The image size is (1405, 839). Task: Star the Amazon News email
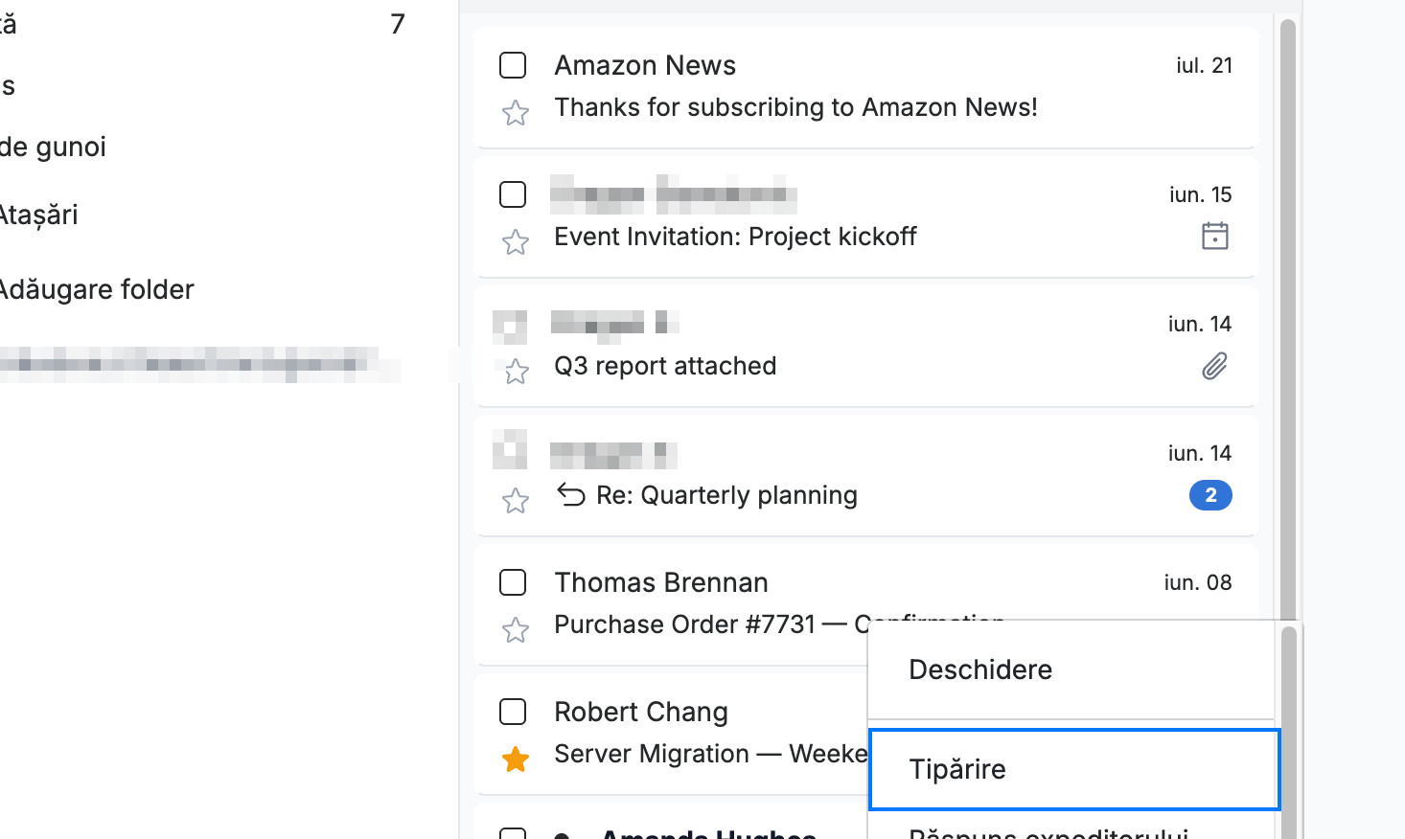pos(516,113)
